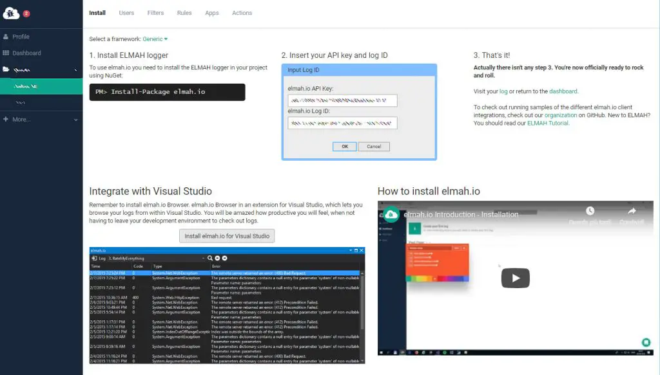Viewport: 660px width, 375px height.
Task: Follow the 'log' link under That's it
Action: 503,91
